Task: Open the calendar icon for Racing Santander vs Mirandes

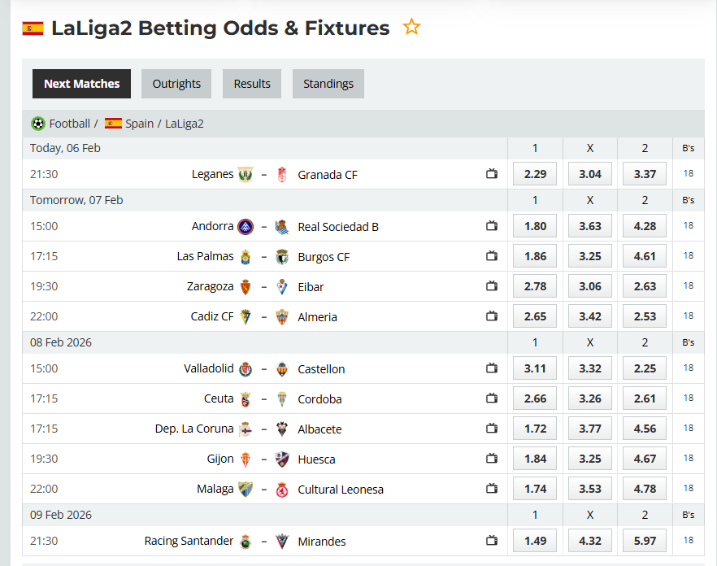Action: [x=491, y=541]
